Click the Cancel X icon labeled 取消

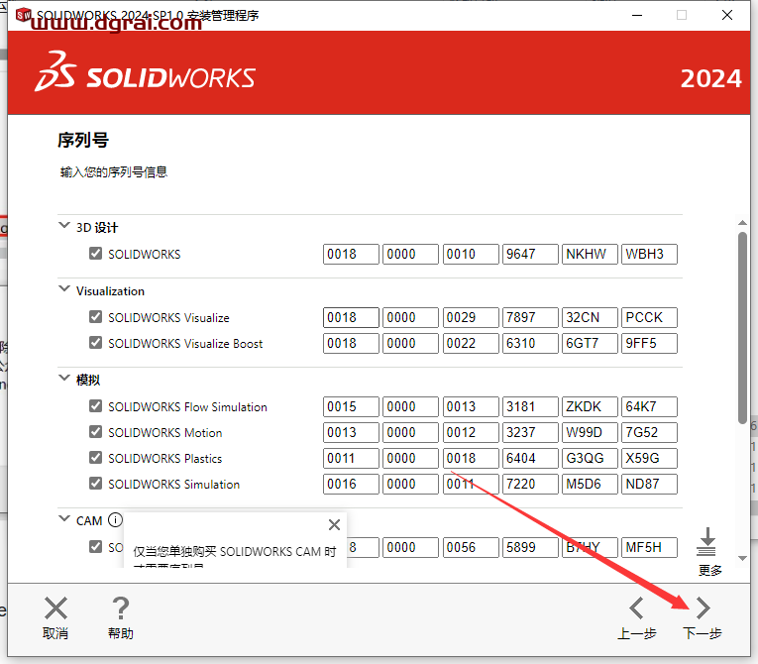coord(55,608)
